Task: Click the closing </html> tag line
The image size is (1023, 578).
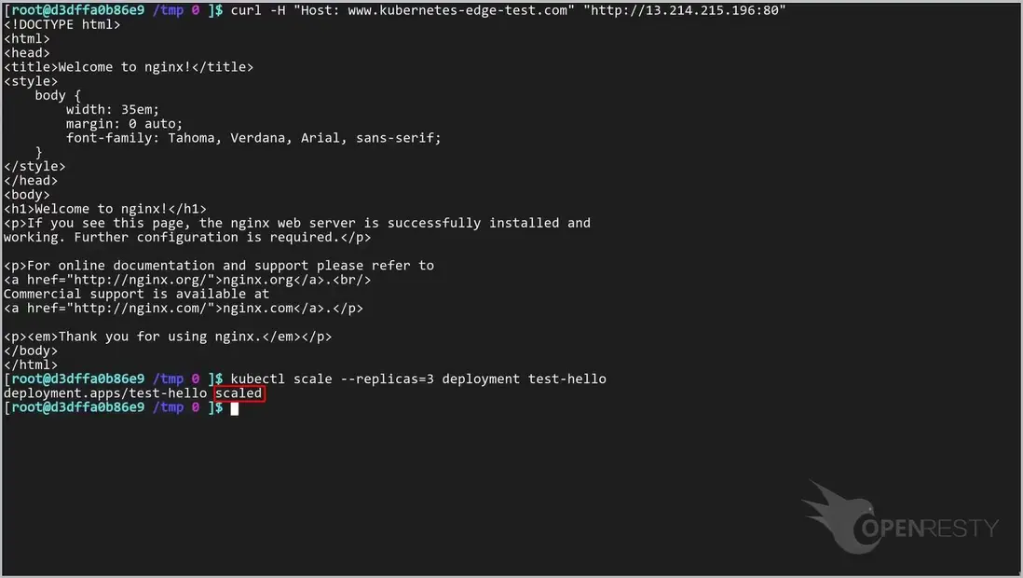Action: [x=31, y=365]
